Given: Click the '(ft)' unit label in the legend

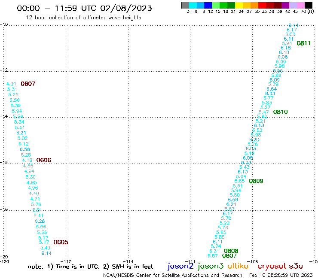Looking at the screenshot, I should pos(311,11).
